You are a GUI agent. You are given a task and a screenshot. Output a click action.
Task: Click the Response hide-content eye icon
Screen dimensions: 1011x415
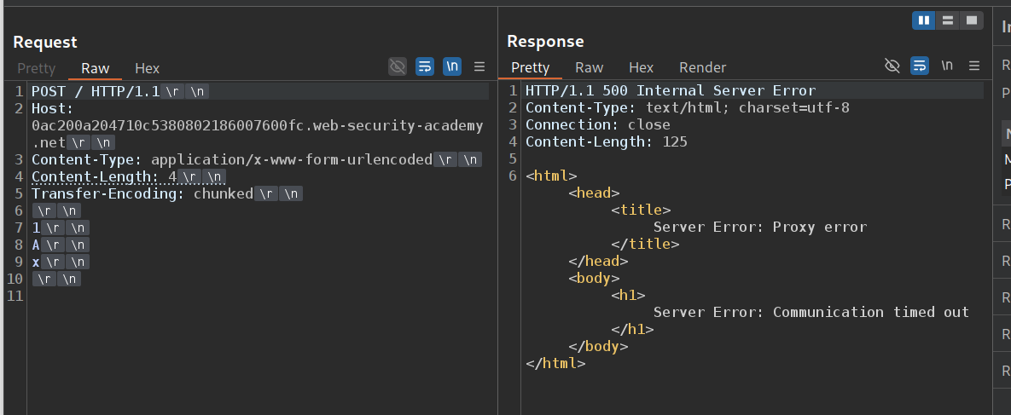[892, 66]
